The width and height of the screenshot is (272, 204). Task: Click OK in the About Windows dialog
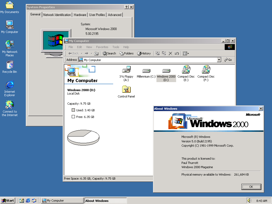(251, 187)
